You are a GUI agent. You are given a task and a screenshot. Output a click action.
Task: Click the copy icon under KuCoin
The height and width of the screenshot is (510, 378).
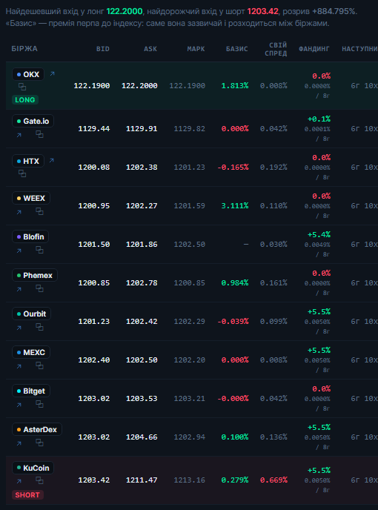[x=39, y=480]
